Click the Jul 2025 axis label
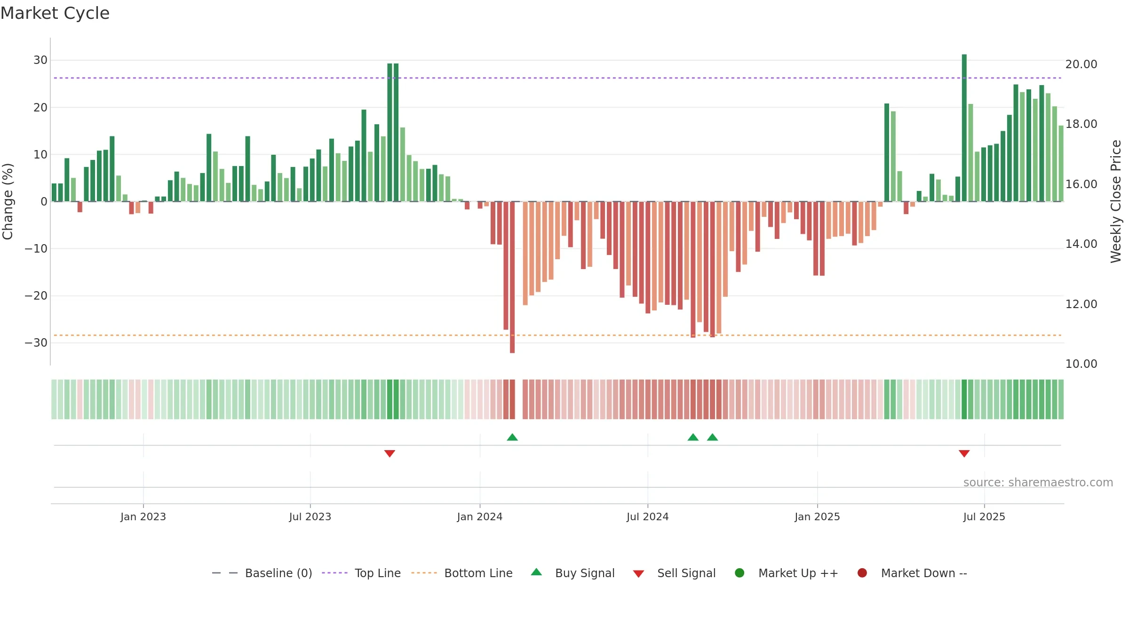Image resolution: width=1129 pixels, height=635 pixels. point(984,516)
